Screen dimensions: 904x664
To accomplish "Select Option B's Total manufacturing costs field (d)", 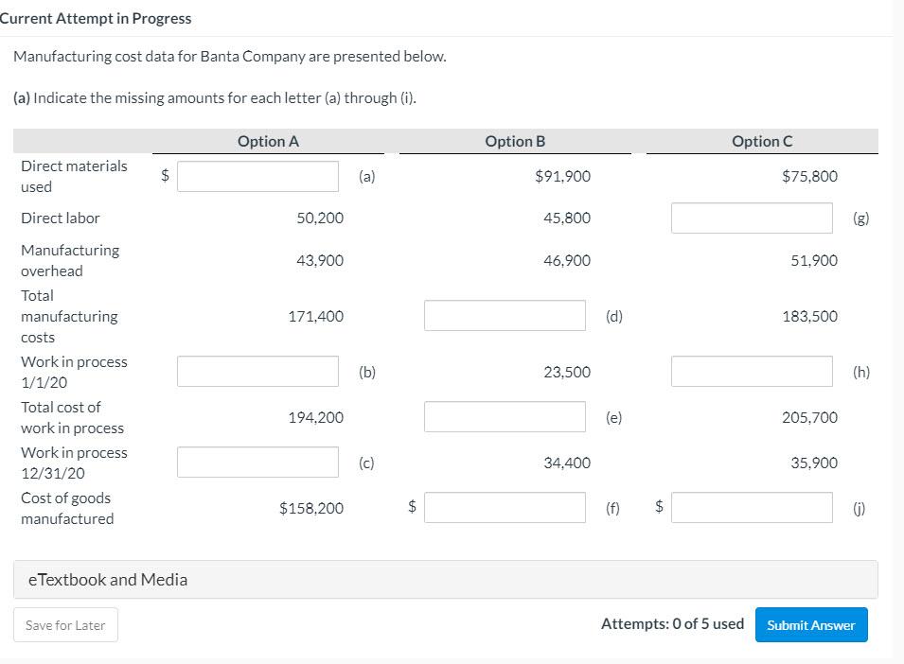I will (x=505, y=315).
